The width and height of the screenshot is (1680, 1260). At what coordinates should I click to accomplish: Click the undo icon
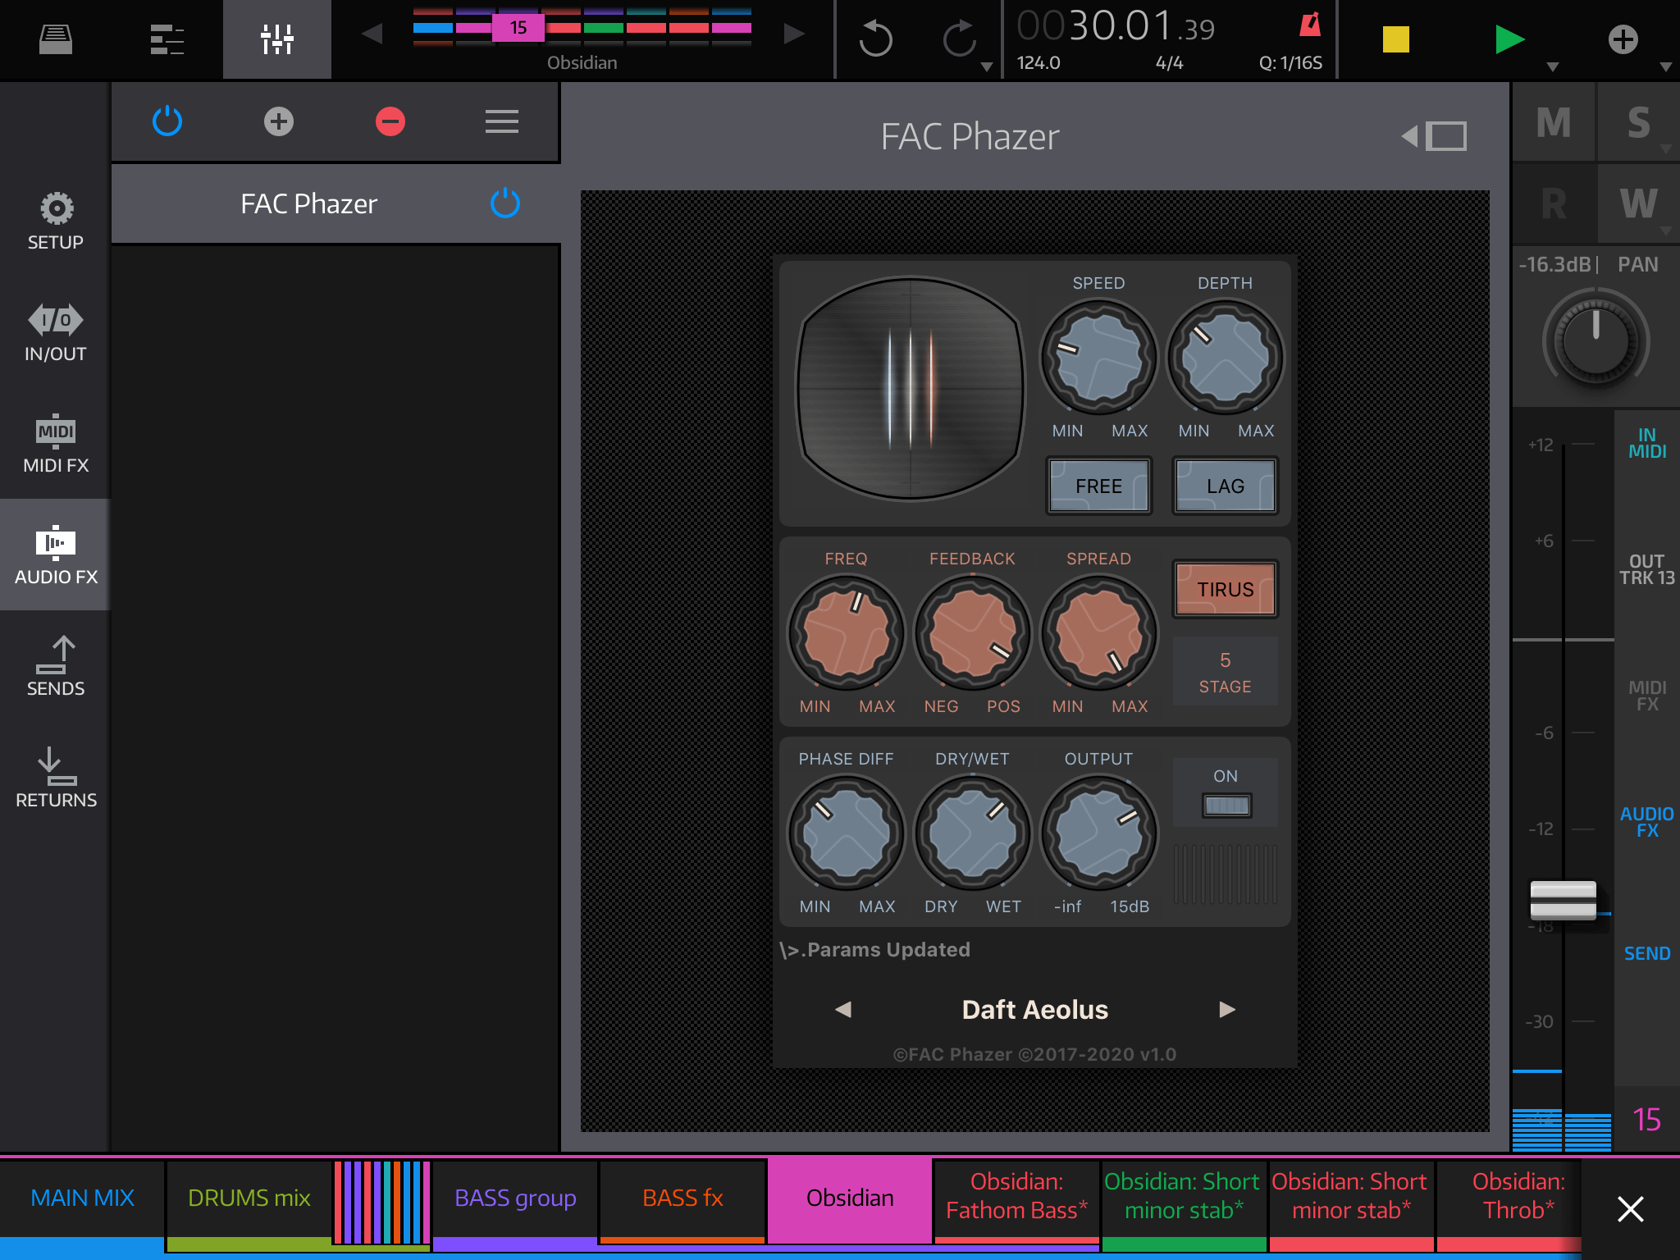click(875, 39)
